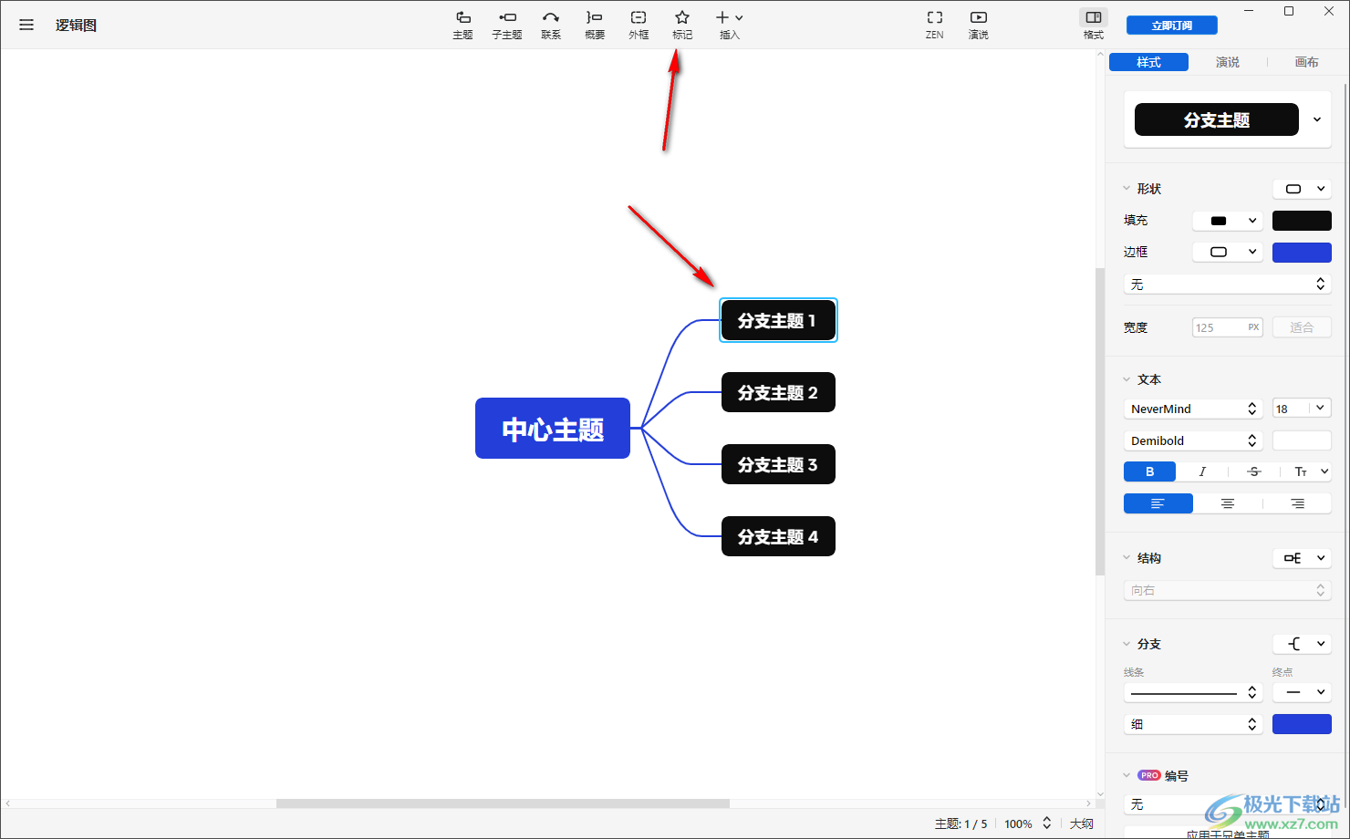1350x839 pixels.
Task: Open the branch thickness 细 selector
Action: 1193,724
